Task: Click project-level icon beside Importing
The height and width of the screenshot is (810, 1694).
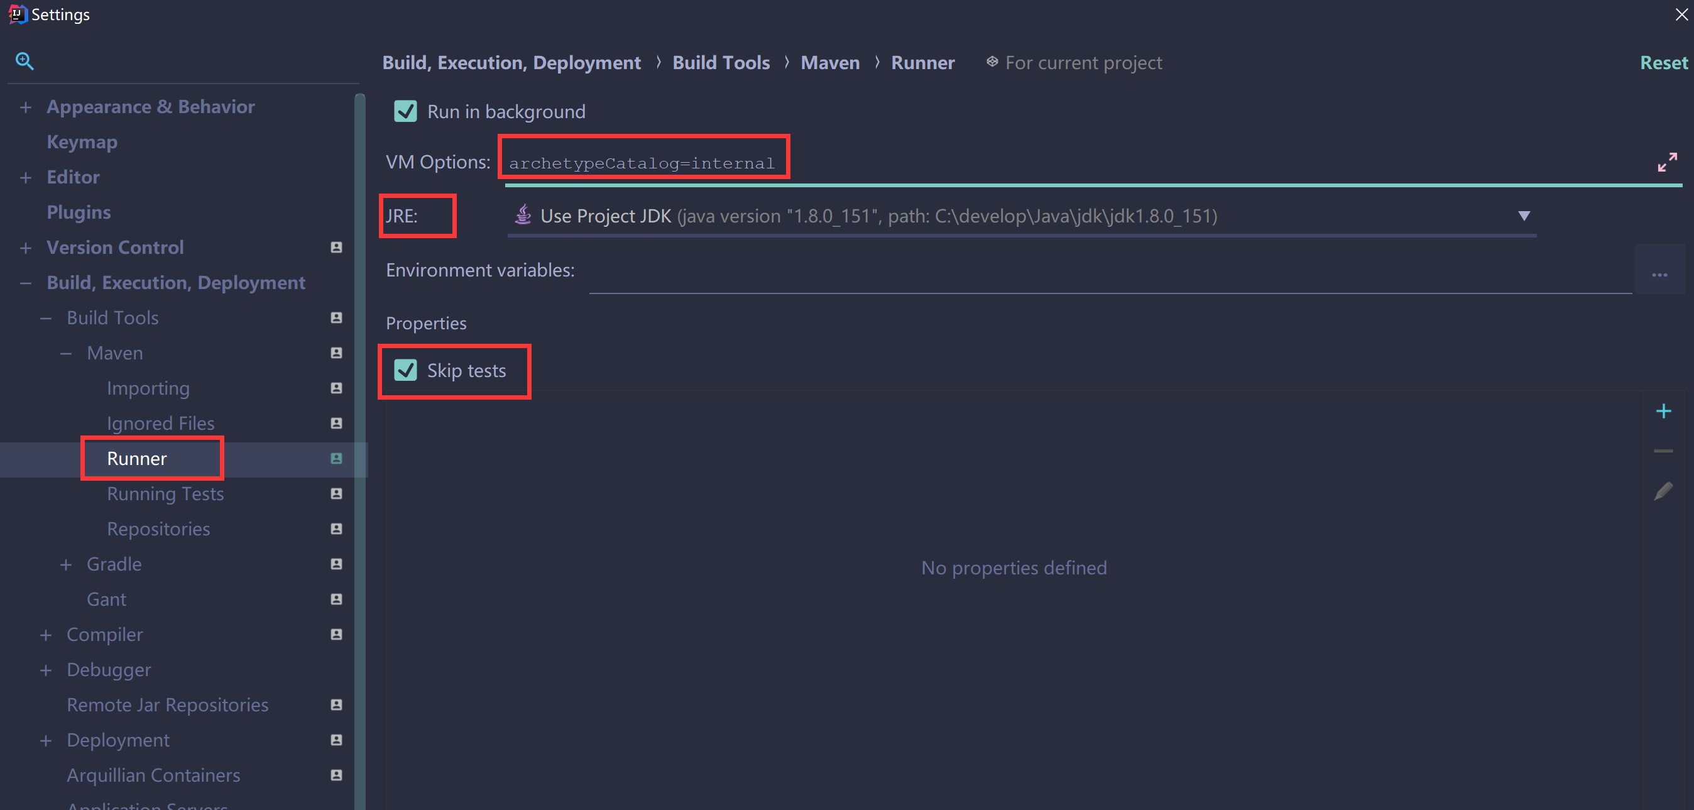Action: (x=336, y=388)
